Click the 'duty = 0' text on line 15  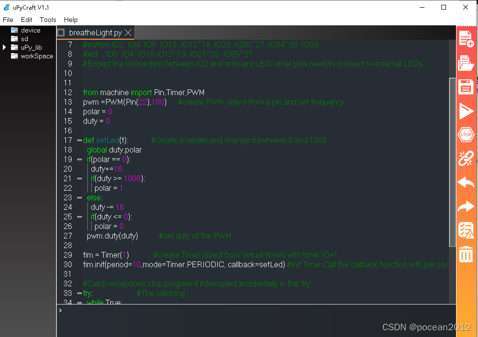click(96, 121)
